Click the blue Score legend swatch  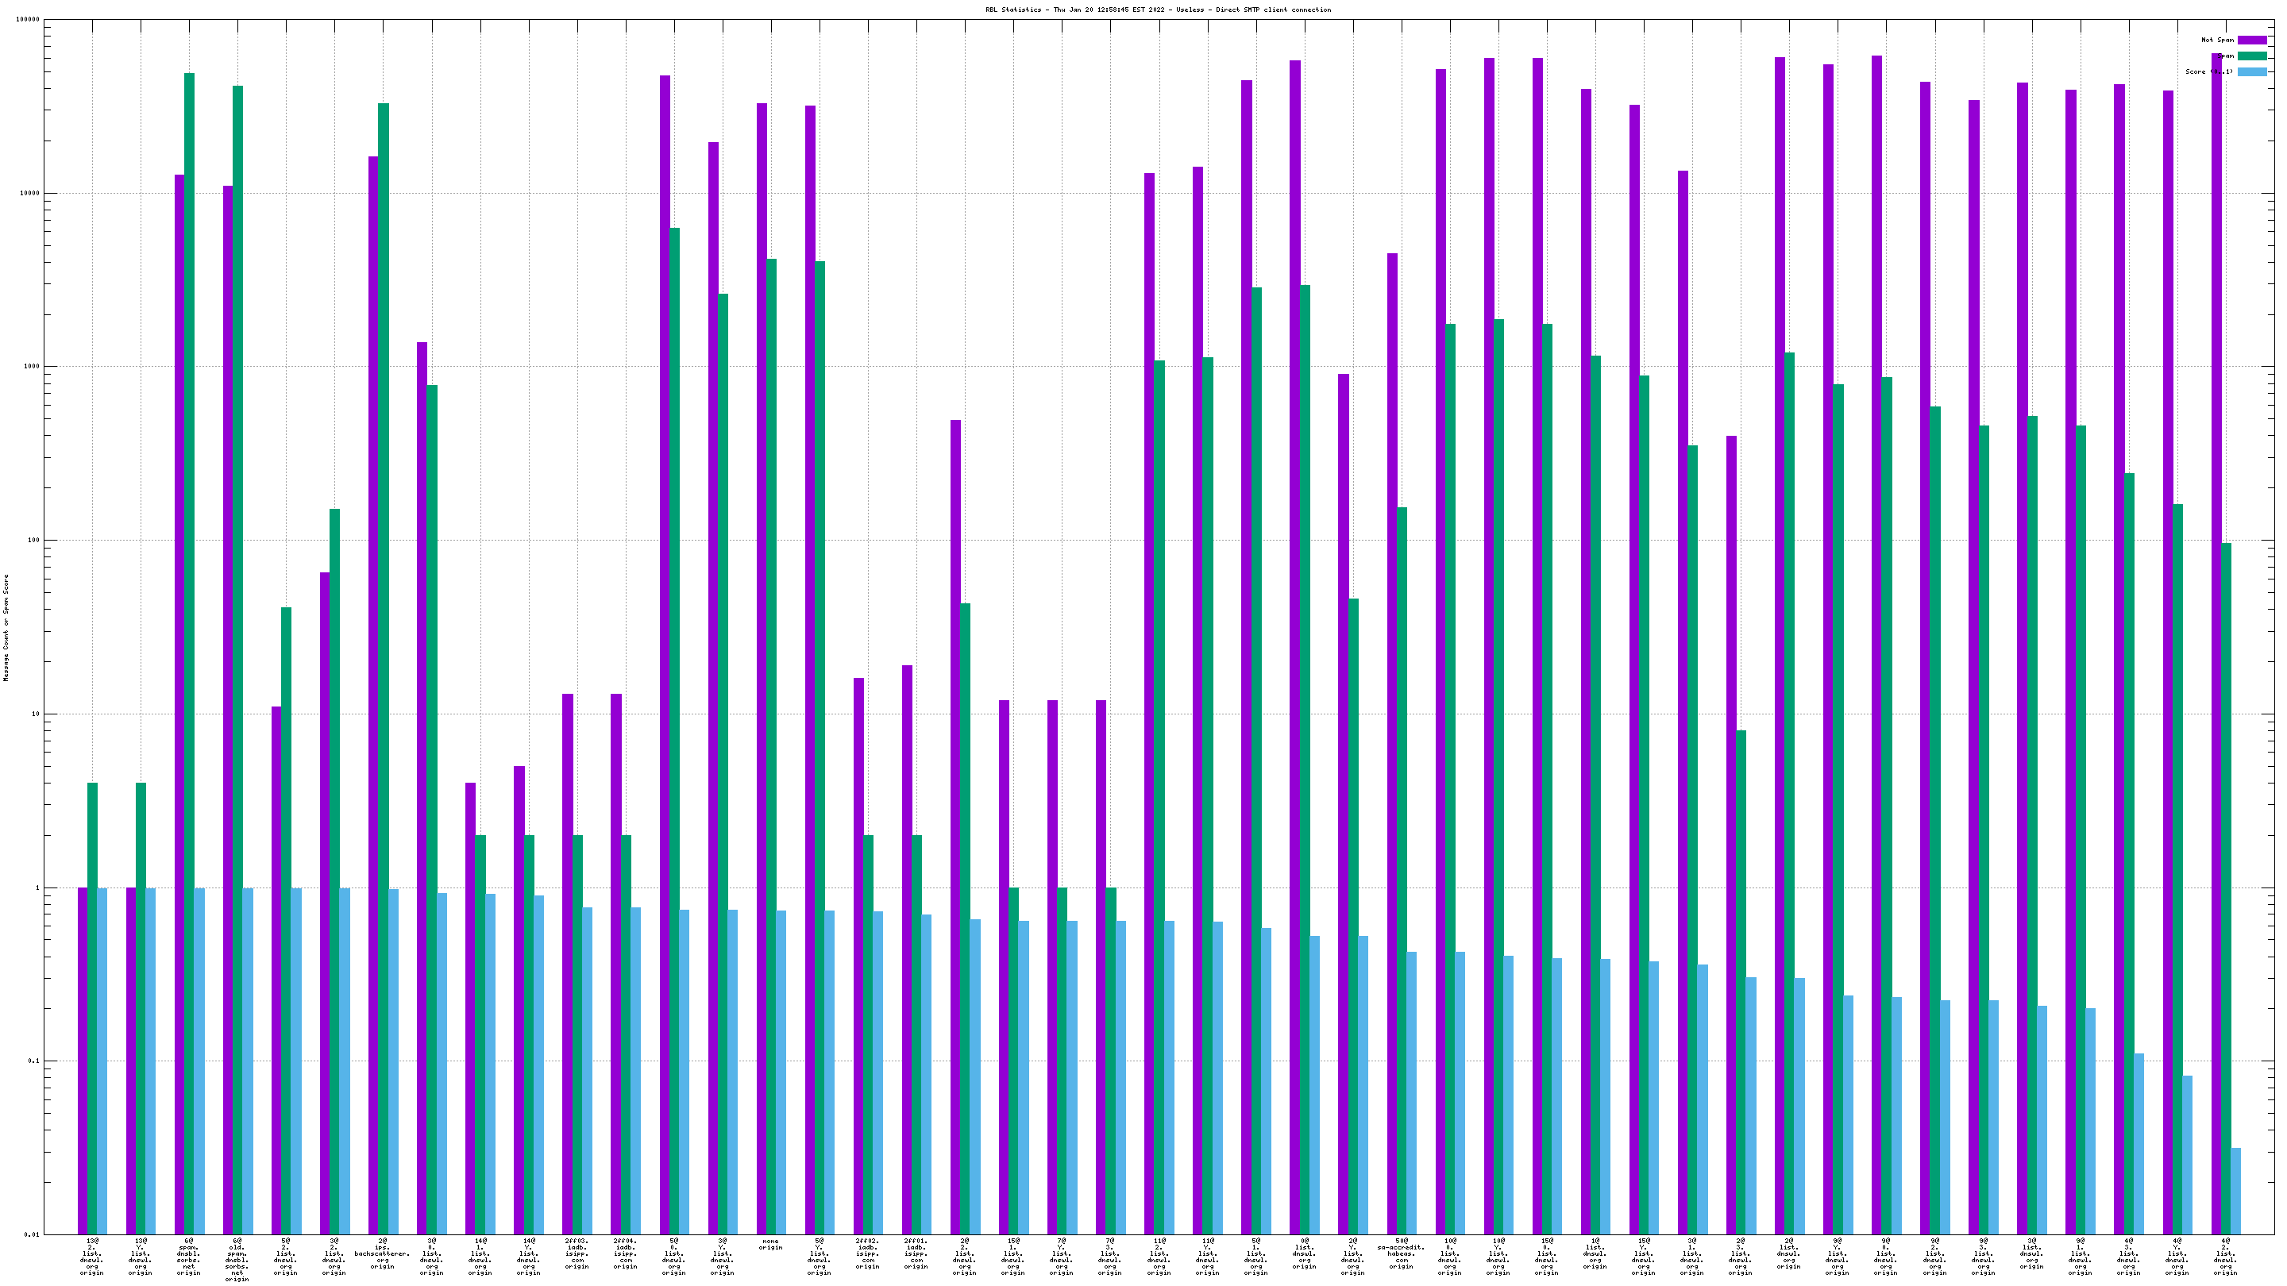pyautogui.click(x=2251, y=72)
